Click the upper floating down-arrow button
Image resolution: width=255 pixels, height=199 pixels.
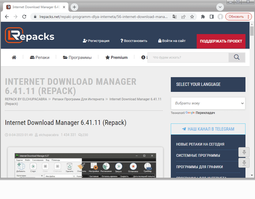[x=244, y=152]
